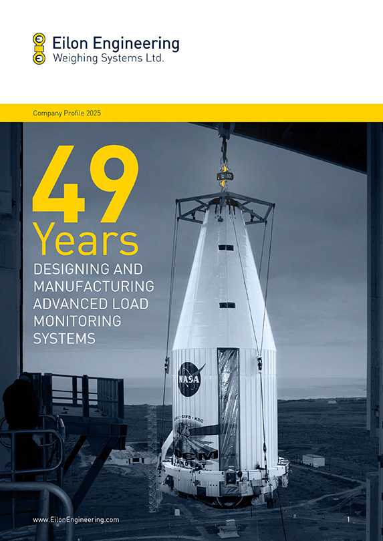Click the ADVANCED LOAD heading line
This screenshot has height=541, width=383.
pos(91,304)
